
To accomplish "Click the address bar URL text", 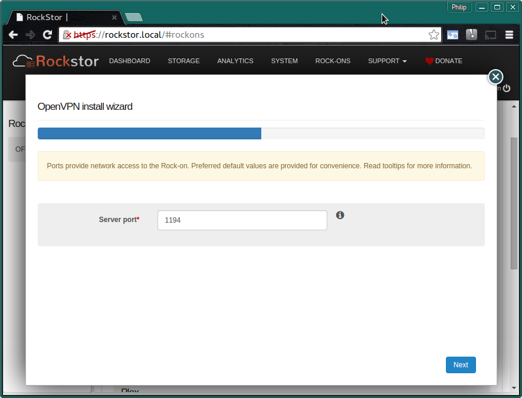I will point(139,35).
